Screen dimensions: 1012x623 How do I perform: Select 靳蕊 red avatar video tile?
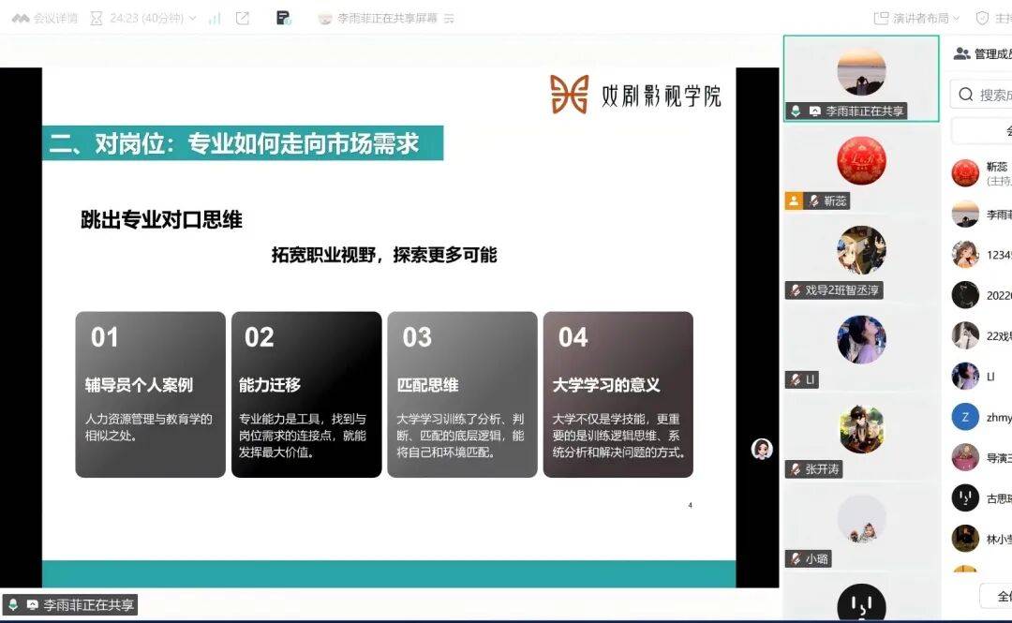tap(861, 160)
